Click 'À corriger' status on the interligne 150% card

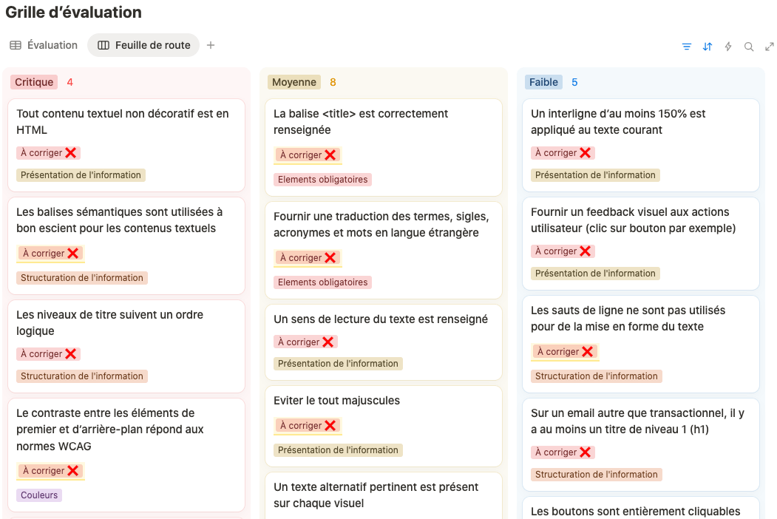[x=563, y=153]
